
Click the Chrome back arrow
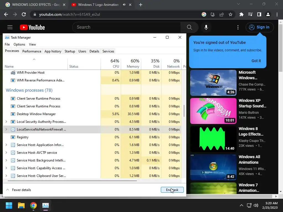point(6,14)
